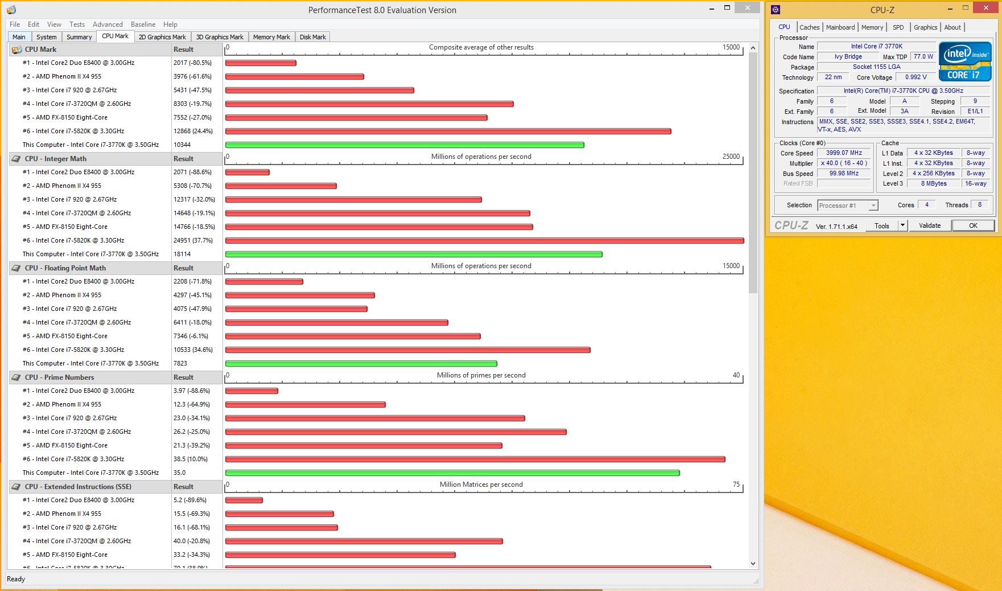1002x591 pixels.
Task: Click the CPU - Integer Math section icon
Action: [17, 159]
